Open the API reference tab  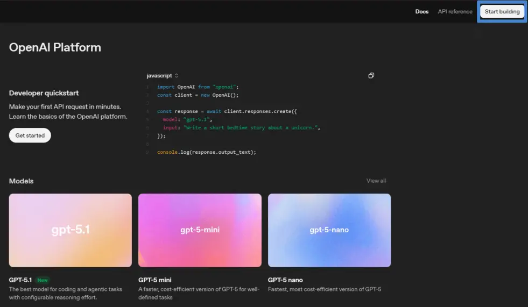(x=455, y=12)
